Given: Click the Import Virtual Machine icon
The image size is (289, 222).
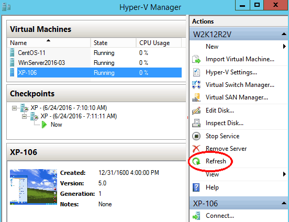Looking at the screenshot, I should 196,59.
